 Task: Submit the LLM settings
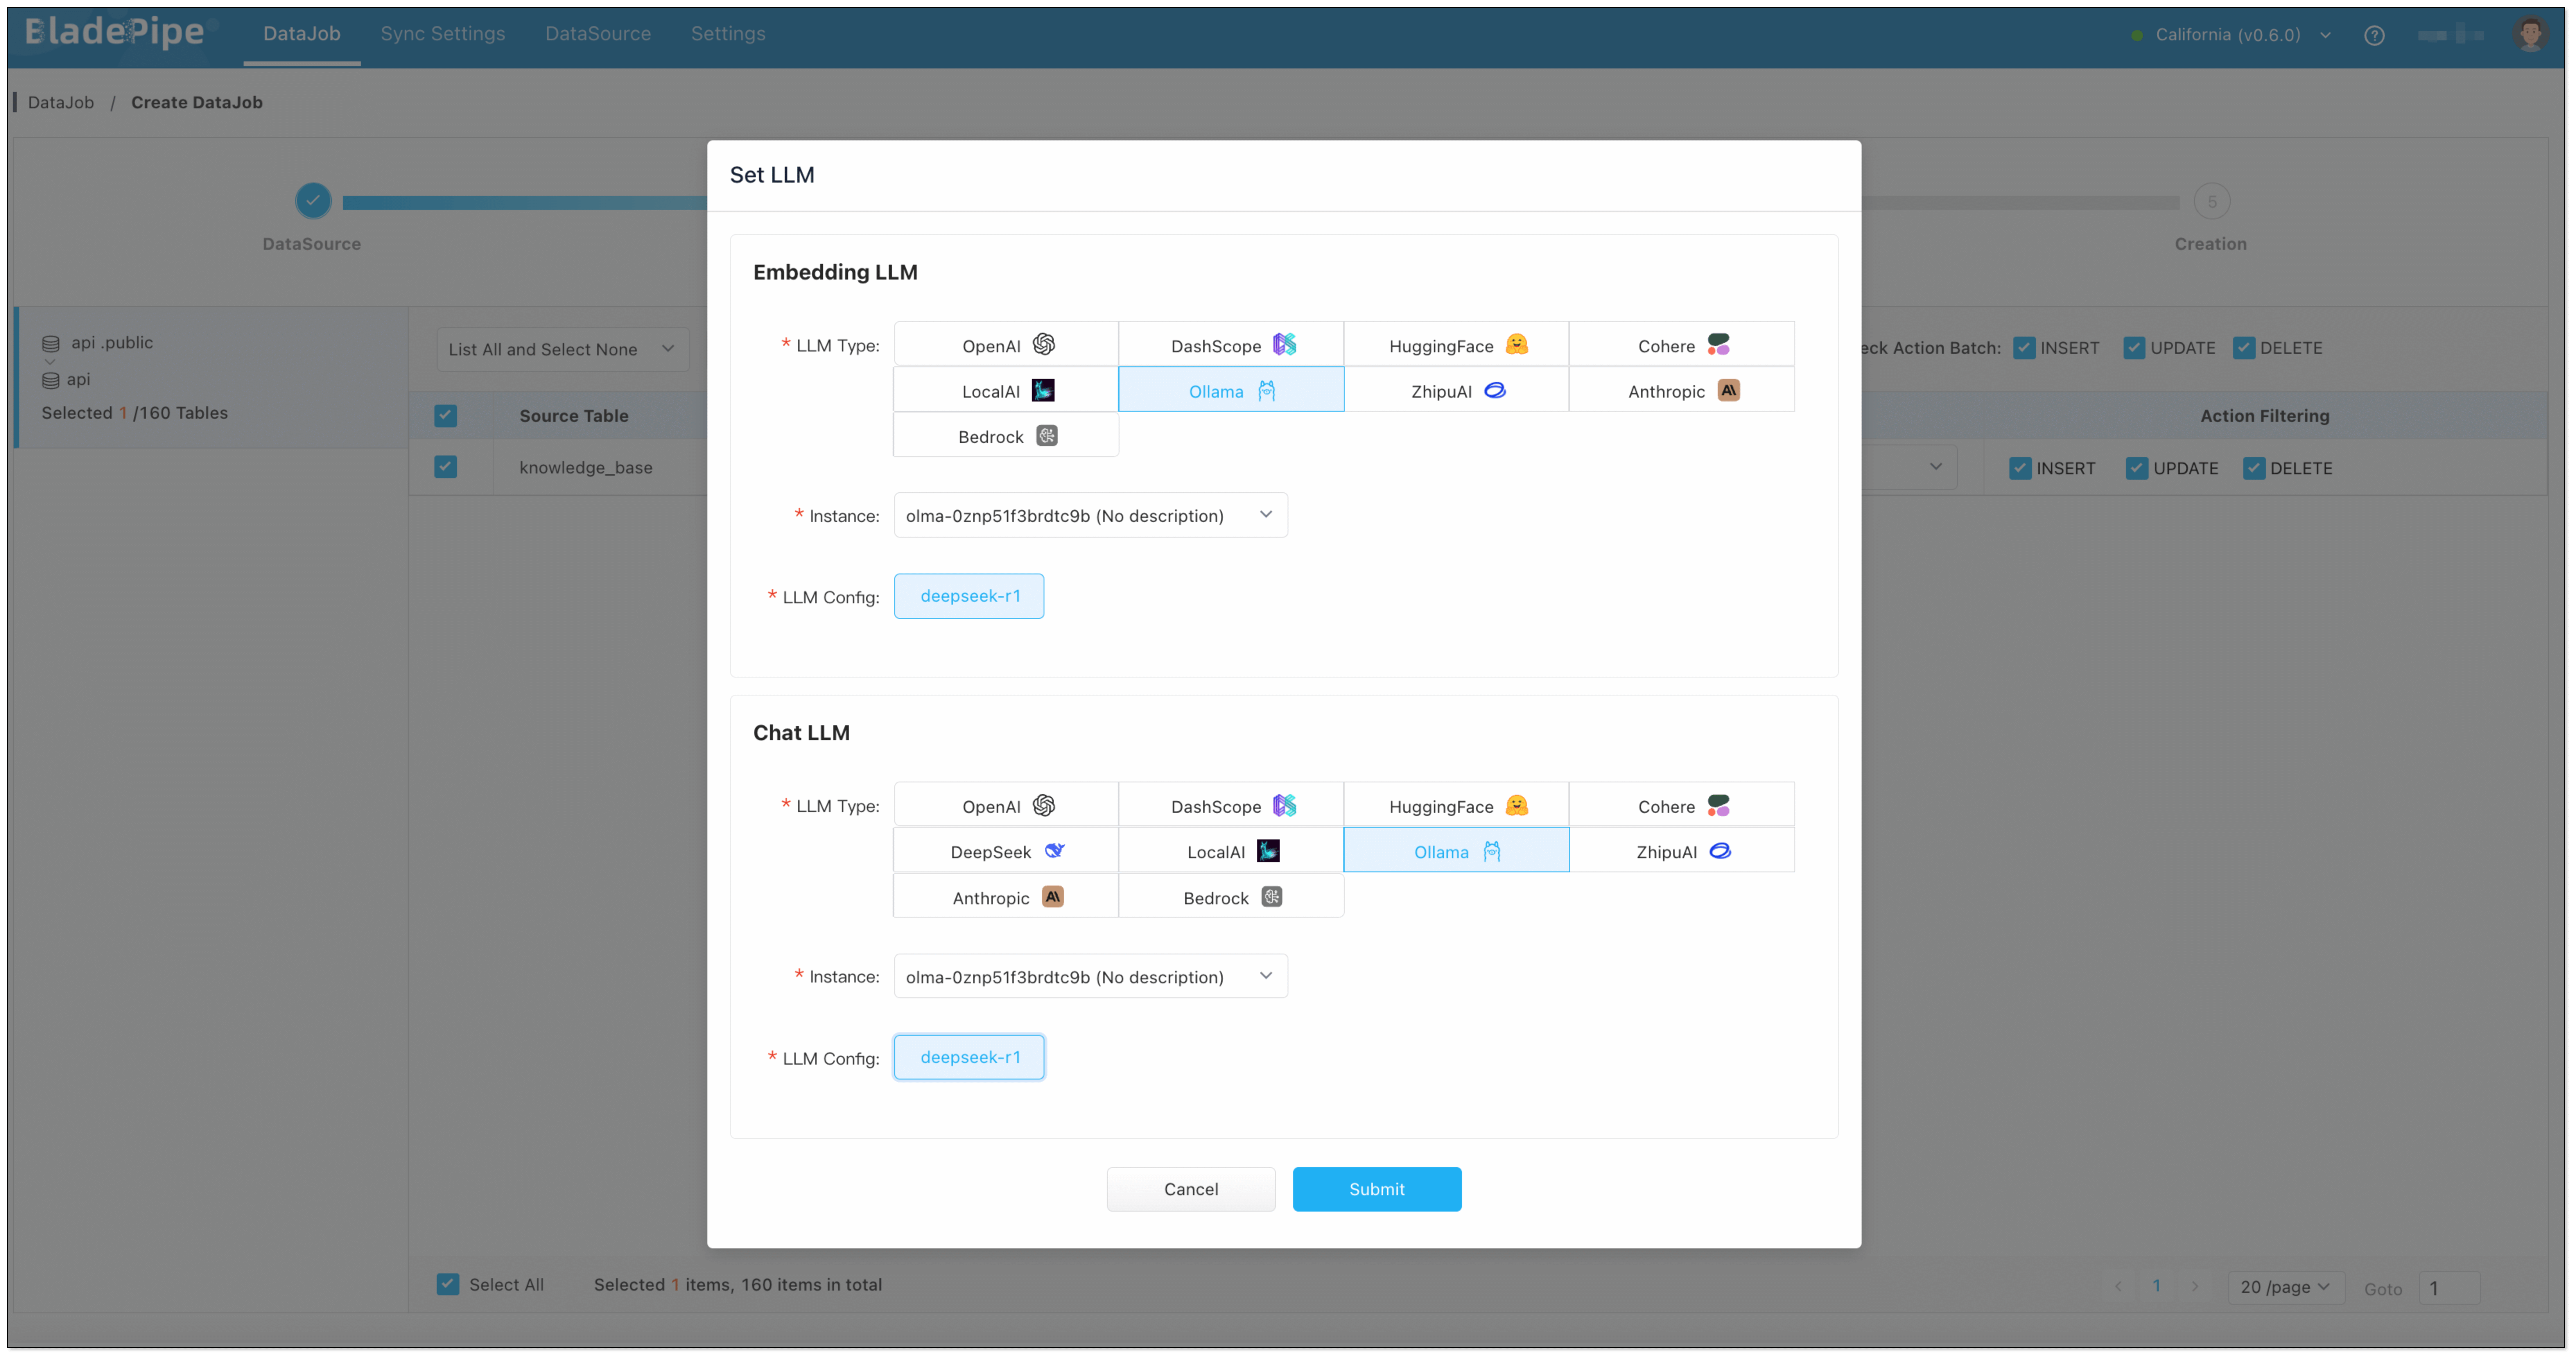(1376, 1189)
